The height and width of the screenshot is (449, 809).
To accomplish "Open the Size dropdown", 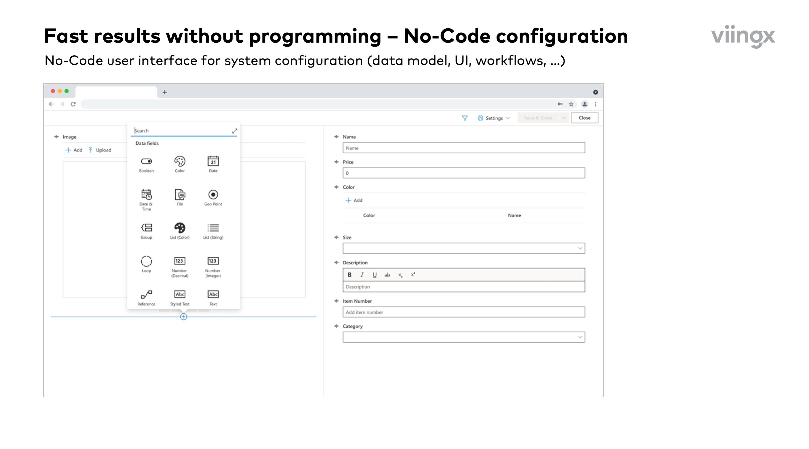I will click(464, 248).
